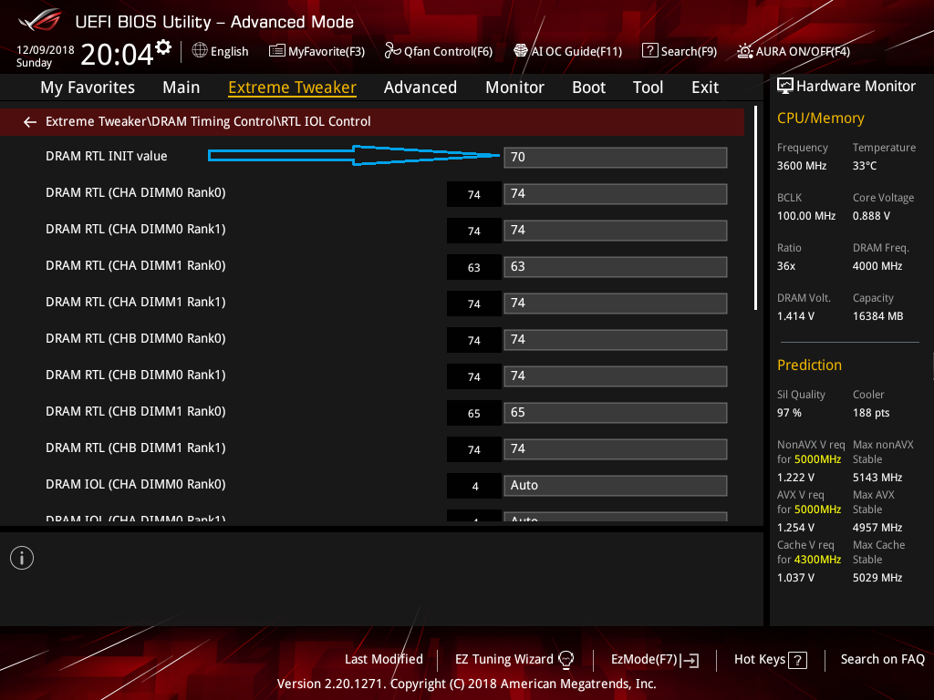Click the Capacity 16384 MB reading
Screen dimensions: 934x700
tap(877, 316)
